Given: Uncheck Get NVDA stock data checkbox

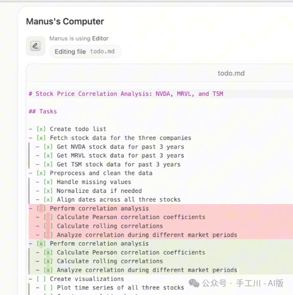Looking at the screenshot, I should click(48, 147).
